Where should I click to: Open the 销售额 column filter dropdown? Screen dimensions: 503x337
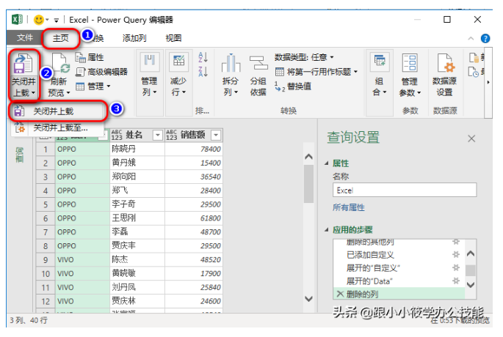point(216,136)
